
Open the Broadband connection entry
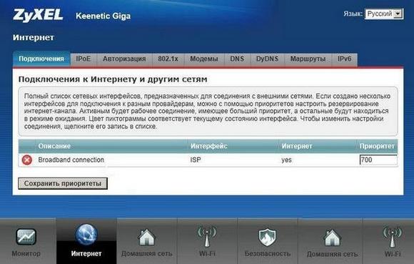[71, 160]
